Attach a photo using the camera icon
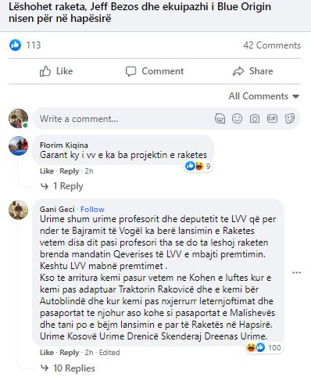311x377 pixels. (255, 119)
